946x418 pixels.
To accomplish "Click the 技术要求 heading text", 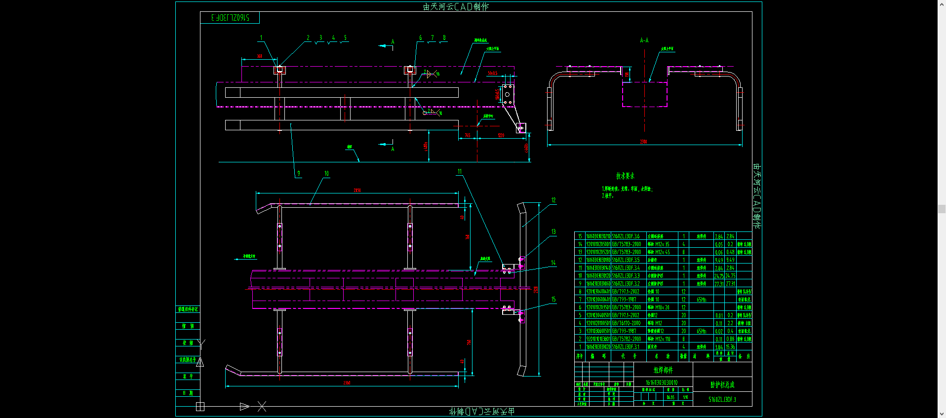I will click(x=625, y=176).
